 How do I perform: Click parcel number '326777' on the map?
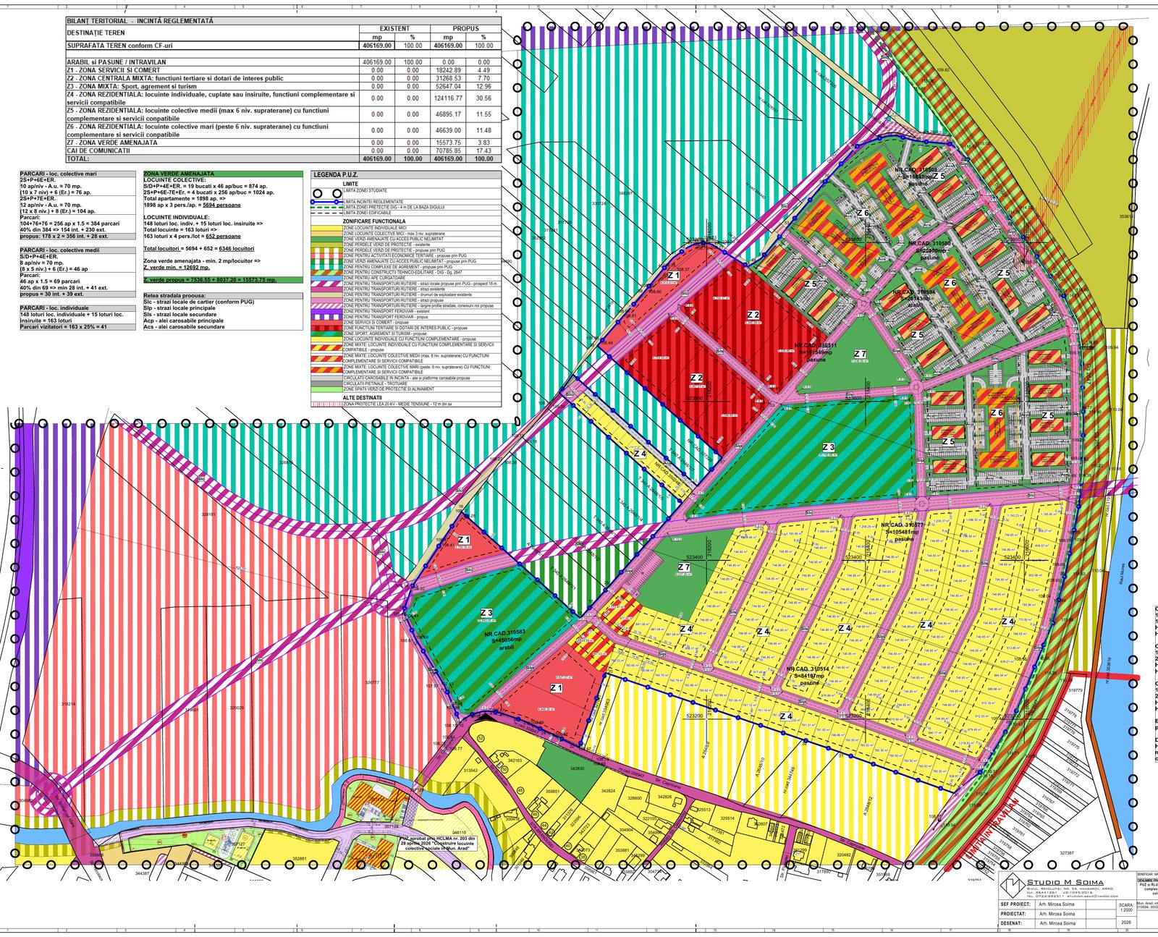pyautogui.click(x=373, y=682)
